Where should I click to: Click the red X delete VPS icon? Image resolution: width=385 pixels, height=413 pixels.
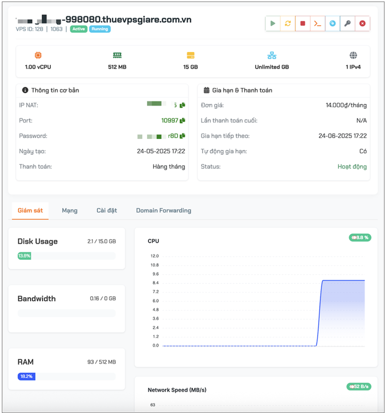pos(363,24)
